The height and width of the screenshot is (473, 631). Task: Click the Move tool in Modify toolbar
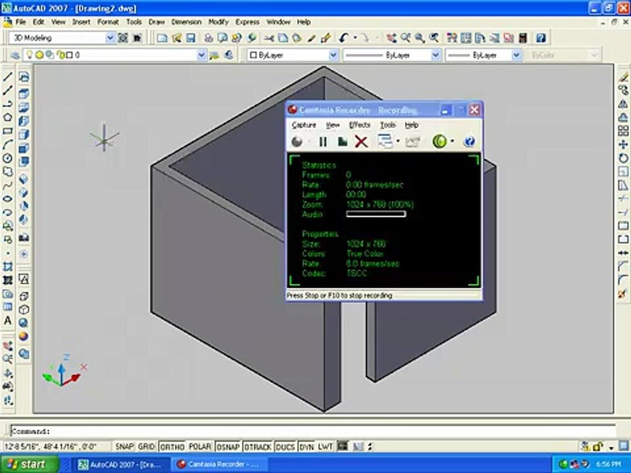click(623, 145)
